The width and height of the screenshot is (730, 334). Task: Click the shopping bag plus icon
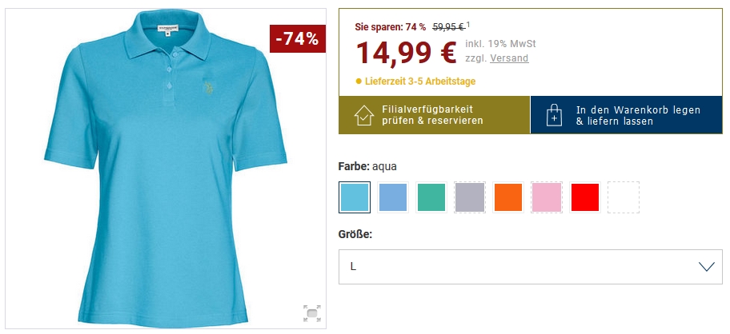click(554, 115)
